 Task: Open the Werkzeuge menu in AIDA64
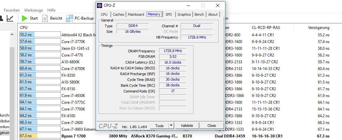click(x=33, y=10)
